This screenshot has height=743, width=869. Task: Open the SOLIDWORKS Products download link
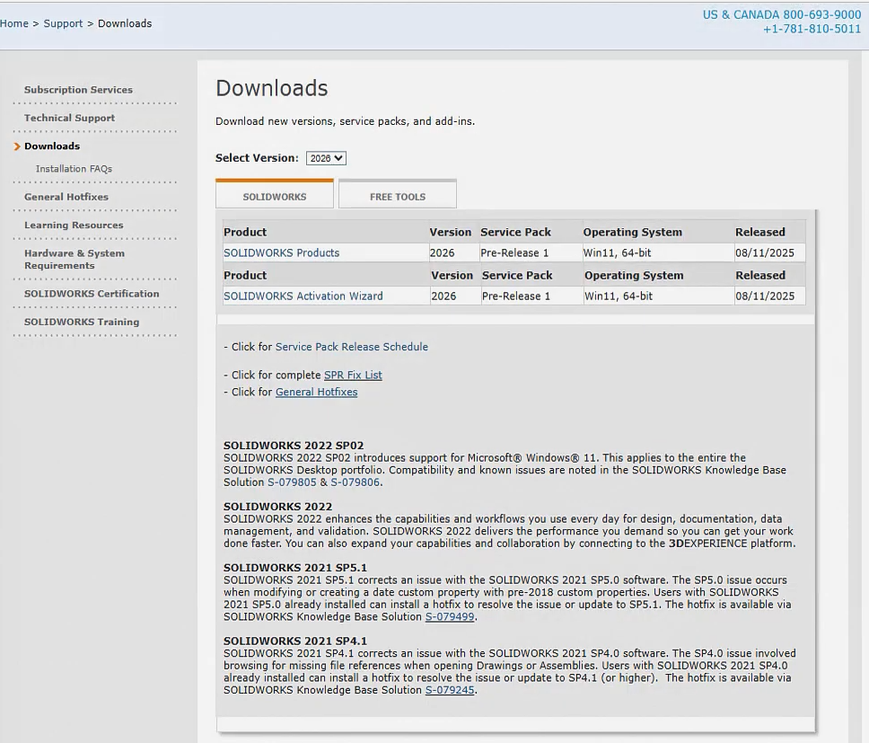click(281, 253)
